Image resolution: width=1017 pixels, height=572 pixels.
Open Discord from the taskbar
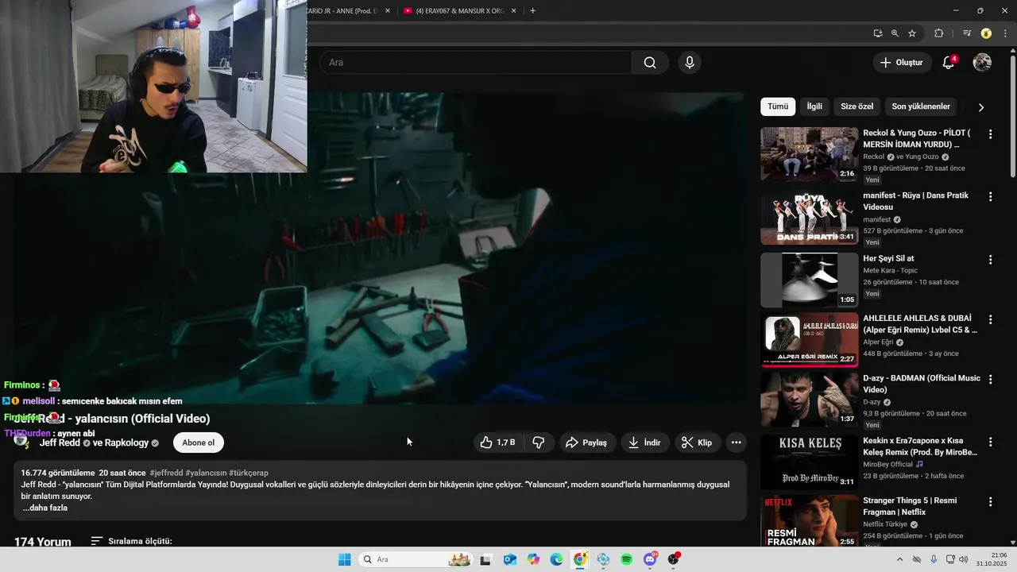[651, 559]
